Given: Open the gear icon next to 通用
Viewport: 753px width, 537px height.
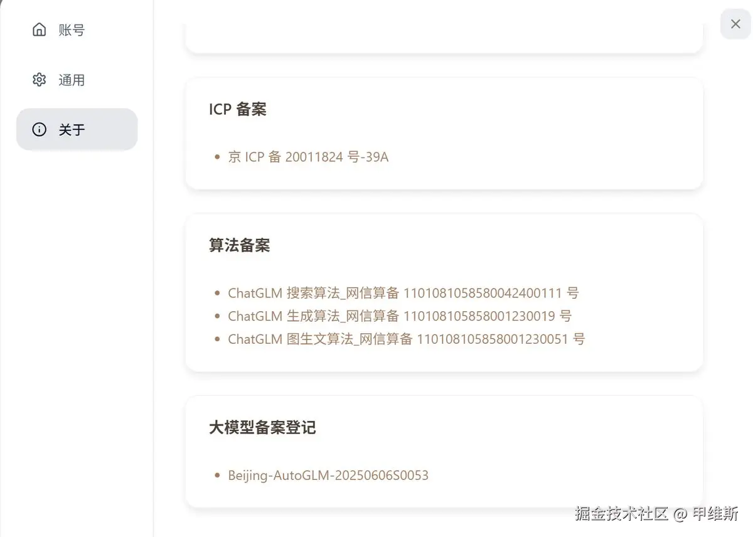Looking at the screenshot, I should 39,80.
